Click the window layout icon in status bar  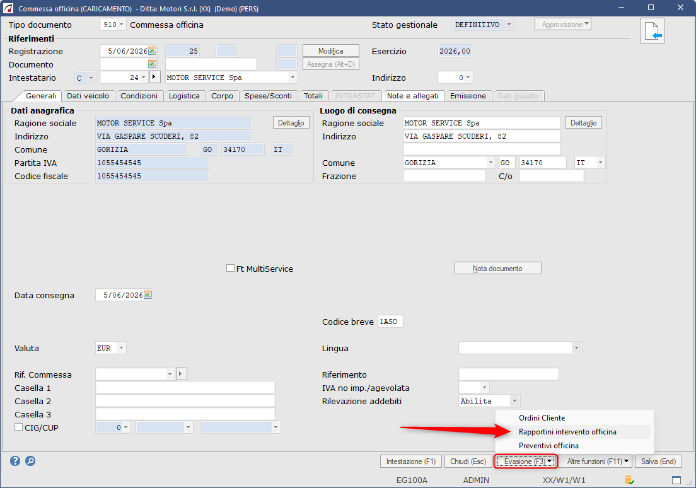(676, 480)
